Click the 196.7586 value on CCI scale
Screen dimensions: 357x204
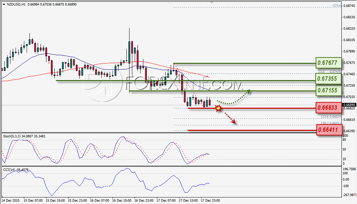[349, 169]
